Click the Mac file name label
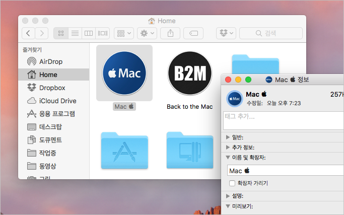344x215 pixels. (x=124, y=107)
